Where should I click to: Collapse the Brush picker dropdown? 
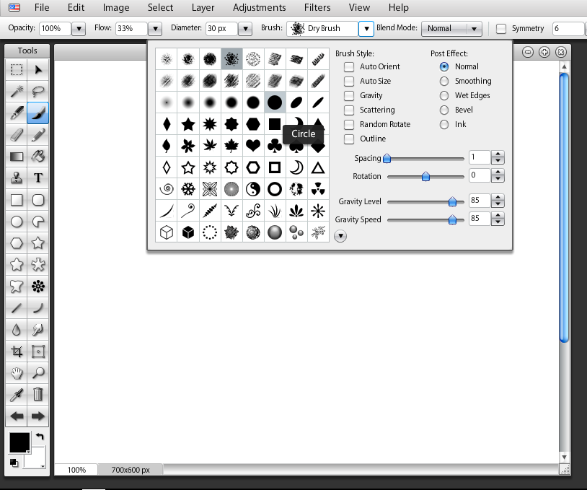coord(366,28)
